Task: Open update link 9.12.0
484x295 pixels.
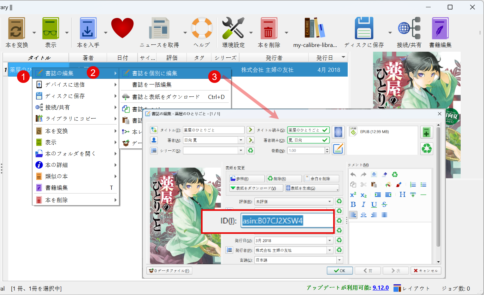Action: tap(381, 288)
